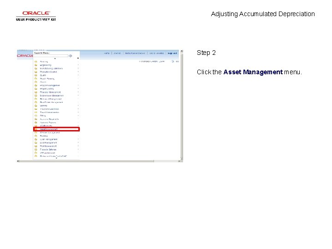
Task: Click the Sign out link
Action: click(x=172, y=53)
